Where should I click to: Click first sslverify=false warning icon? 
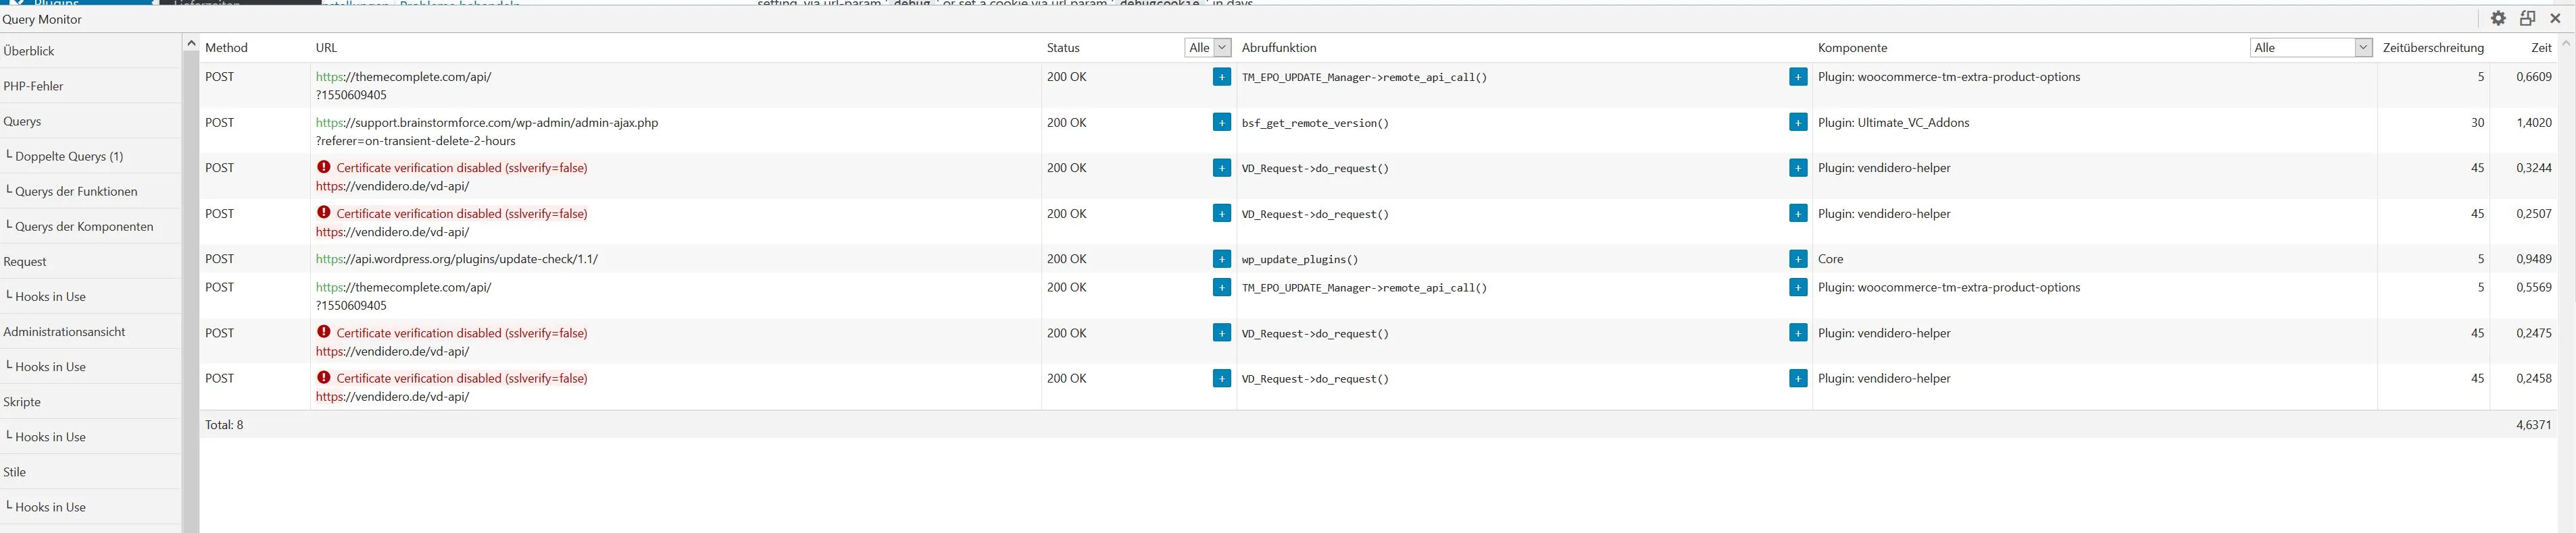pos(324,167)
